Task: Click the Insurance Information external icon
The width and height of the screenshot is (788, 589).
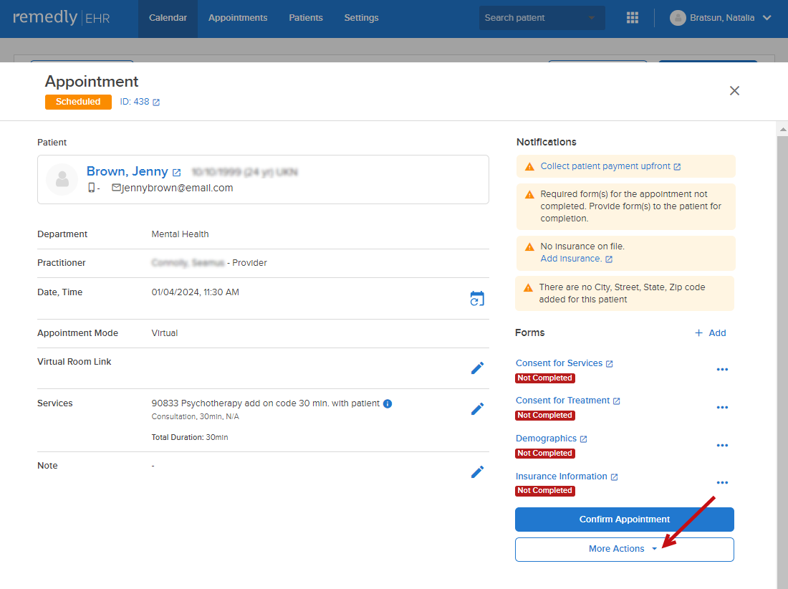Action: [x=614, y=477]
